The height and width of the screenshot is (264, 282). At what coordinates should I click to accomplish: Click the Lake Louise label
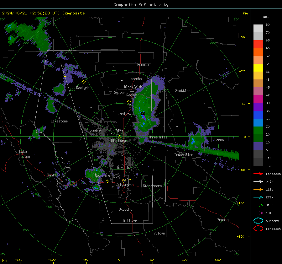click(x=24, y=154)
